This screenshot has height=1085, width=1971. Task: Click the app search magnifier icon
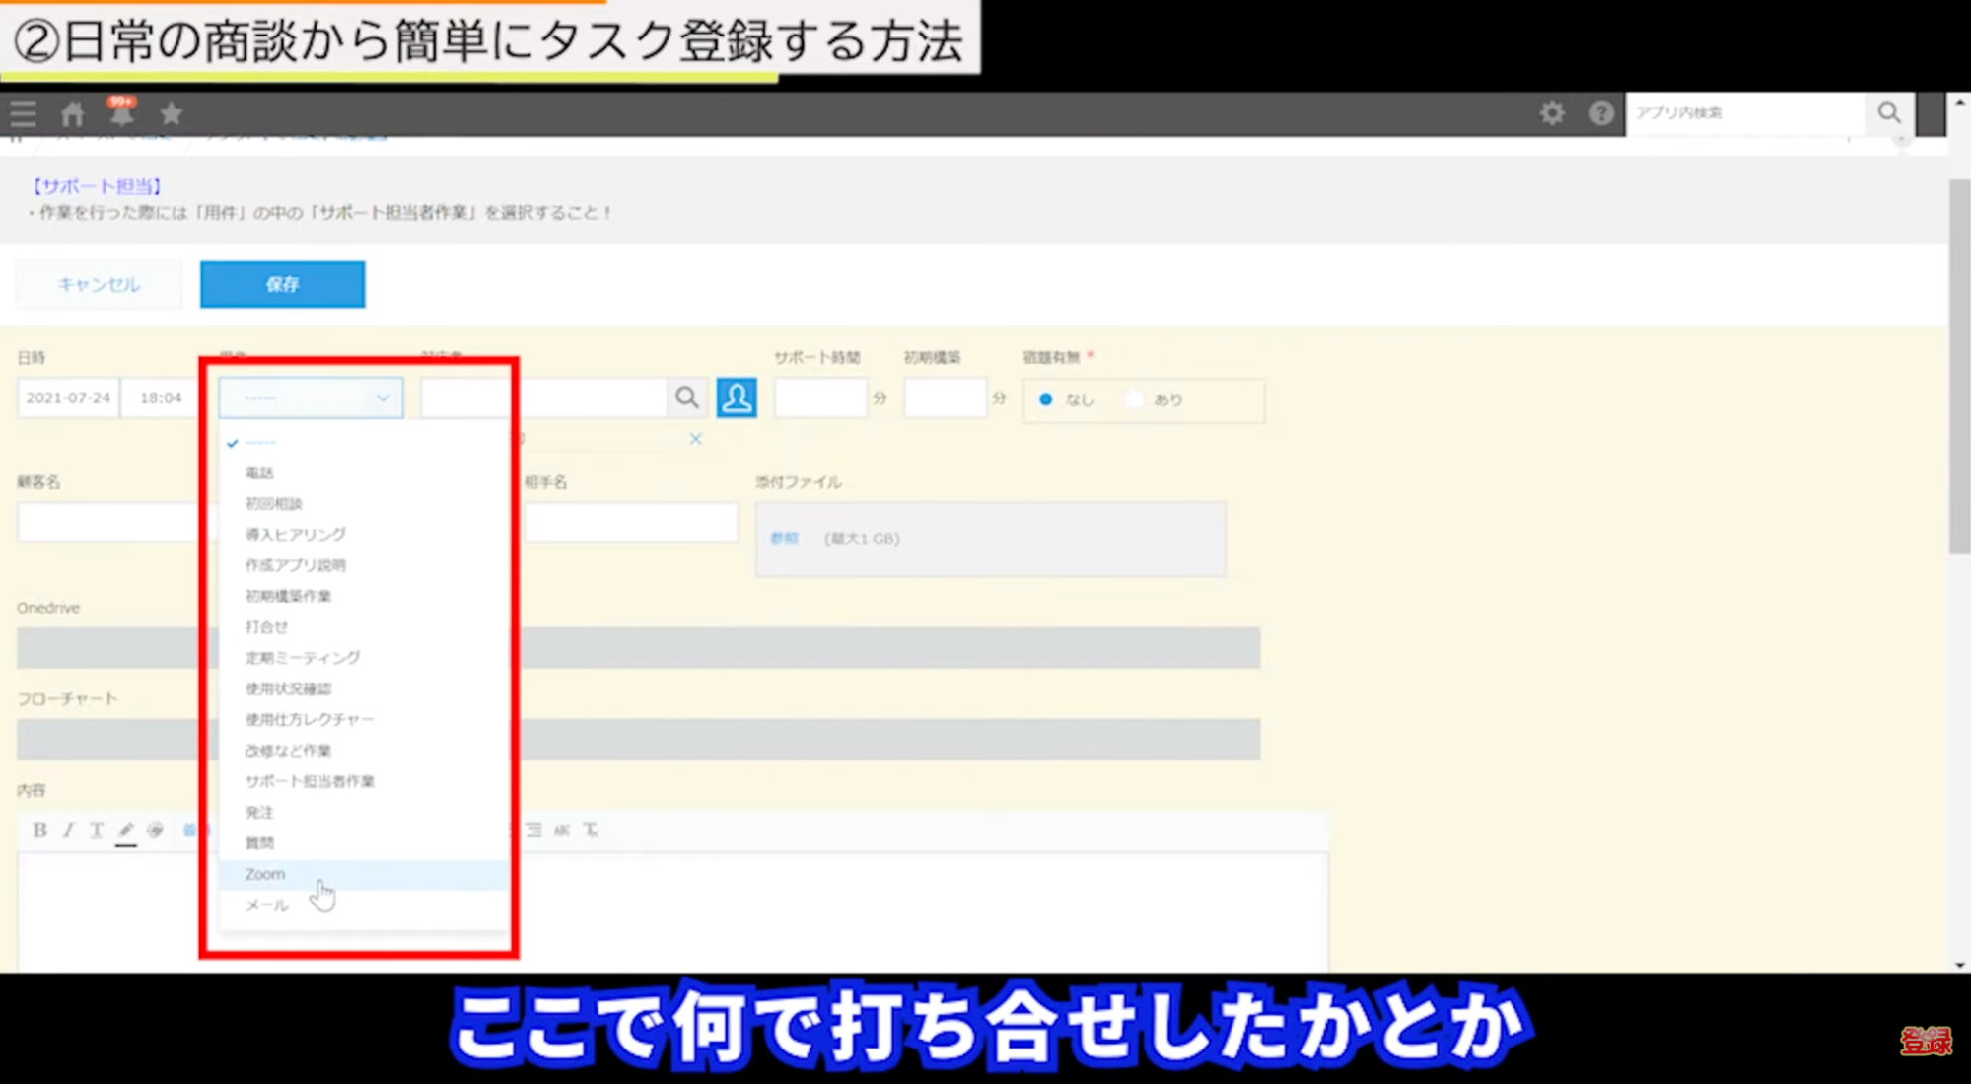pos(1888,113)
